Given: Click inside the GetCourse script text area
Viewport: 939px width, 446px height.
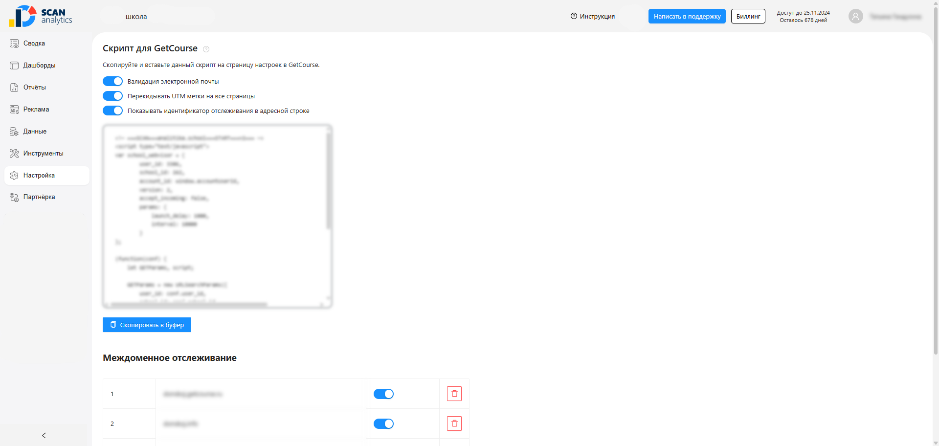Looking at the screenshot, I should point(217,216).
